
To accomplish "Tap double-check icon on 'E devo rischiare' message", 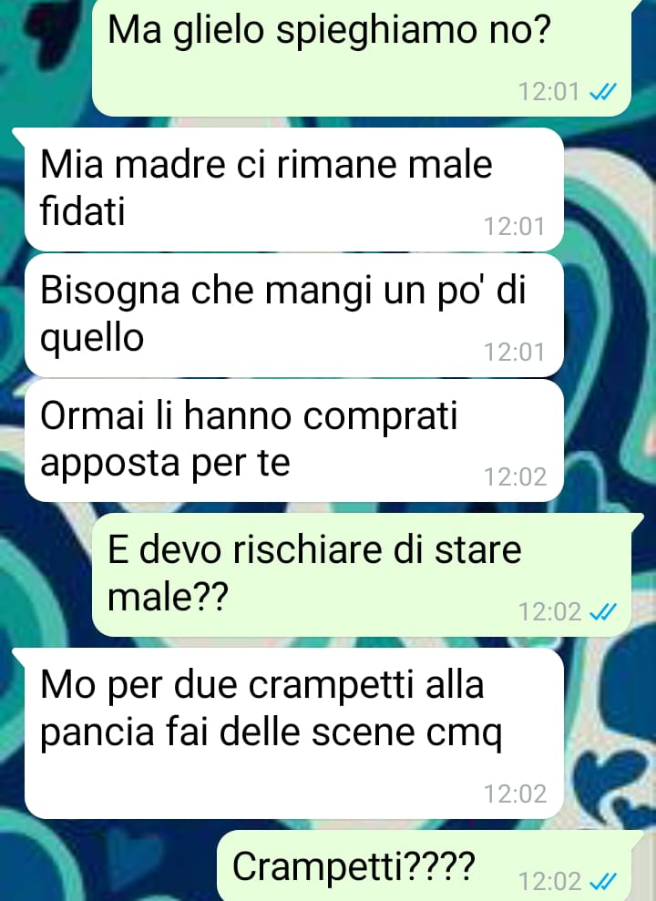I will (x=603, y=612).
